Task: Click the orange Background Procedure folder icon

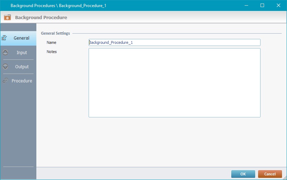Action: point(7,17)
